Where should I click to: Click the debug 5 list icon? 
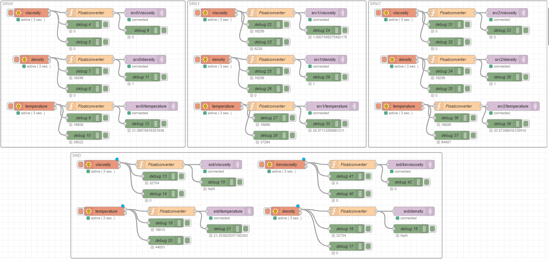pos(97,42)
